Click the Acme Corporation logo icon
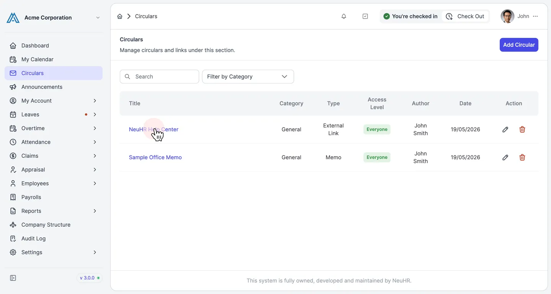Screen dimensions: 551x294 (13, 18)
